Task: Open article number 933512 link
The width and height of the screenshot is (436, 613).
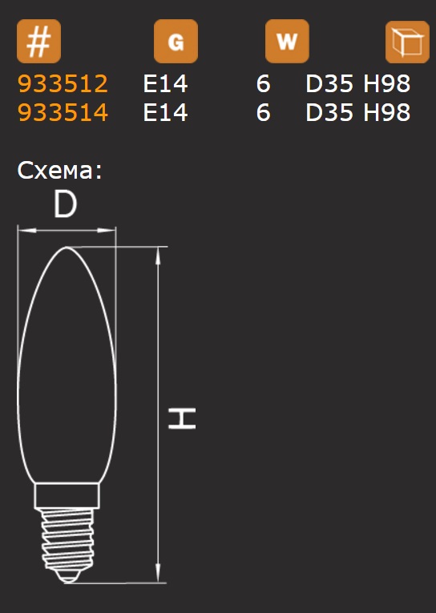Action: [x=63, y=83]
